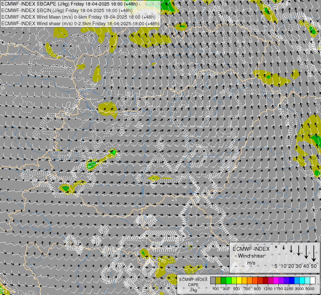Click the SBCAPE header line at top
Screen dimensions: 321x295
coord(70,4)
